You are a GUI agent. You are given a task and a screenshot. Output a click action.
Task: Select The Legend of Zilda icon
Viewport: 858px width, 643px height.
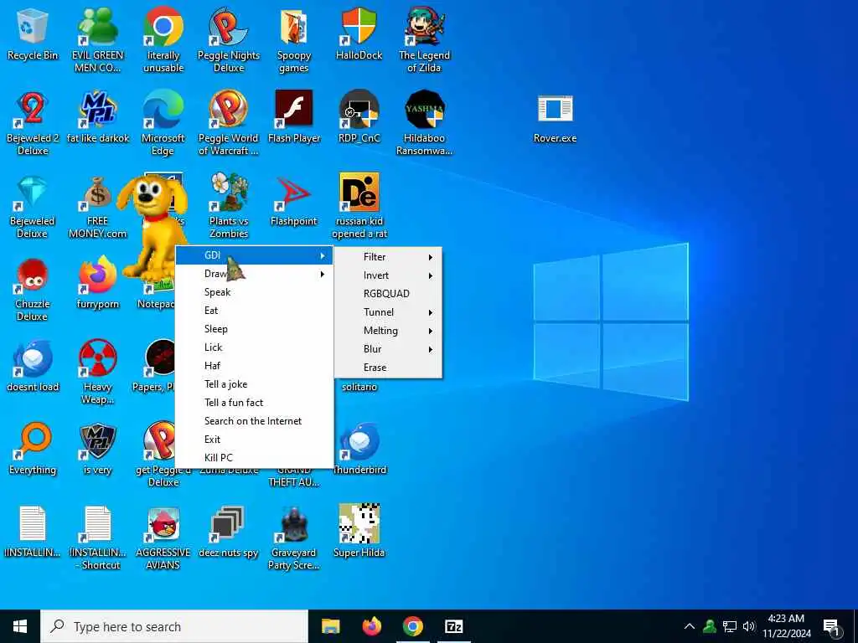425,28
